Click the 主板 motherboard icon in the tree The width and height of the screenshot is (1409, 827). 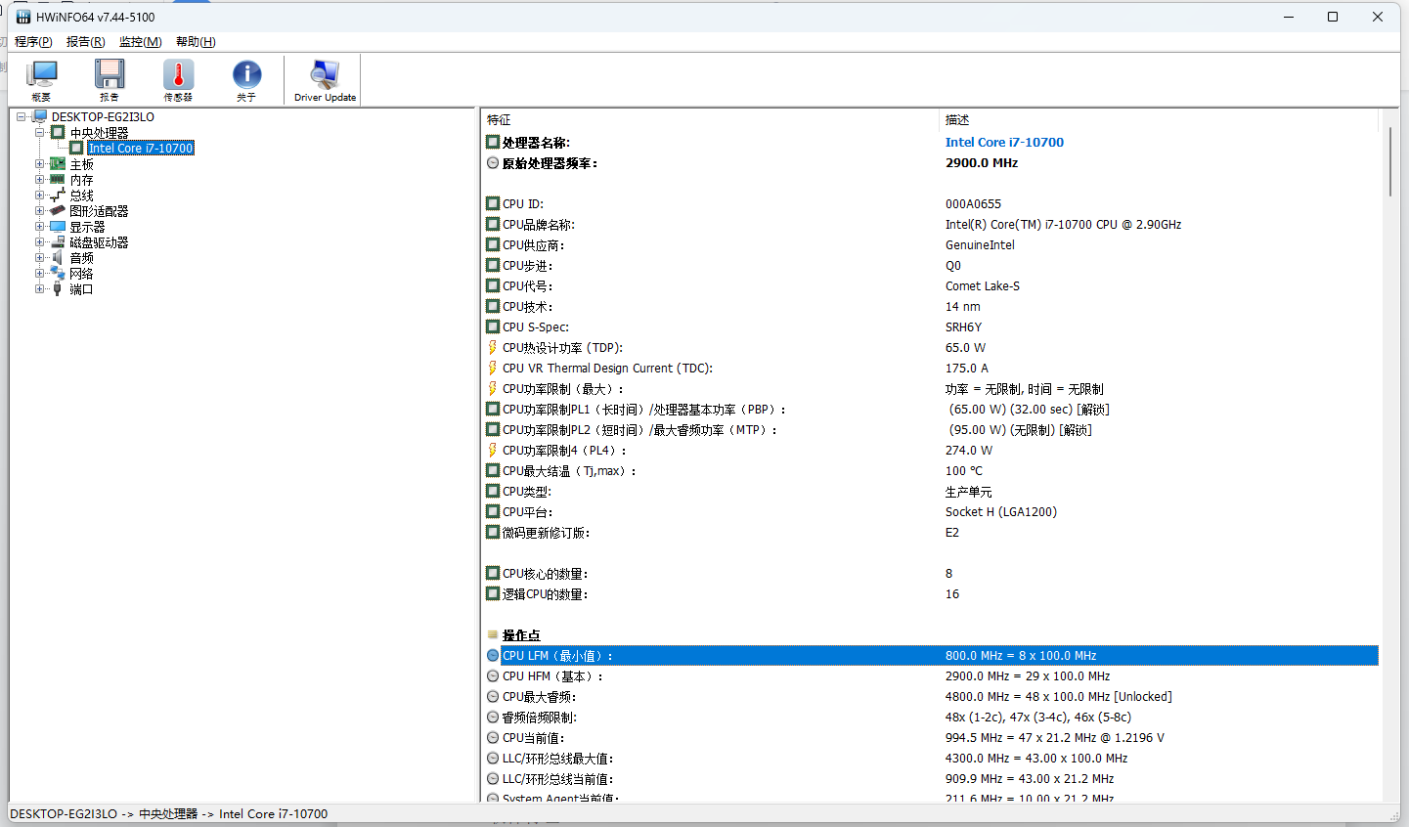tap(58, 164)
